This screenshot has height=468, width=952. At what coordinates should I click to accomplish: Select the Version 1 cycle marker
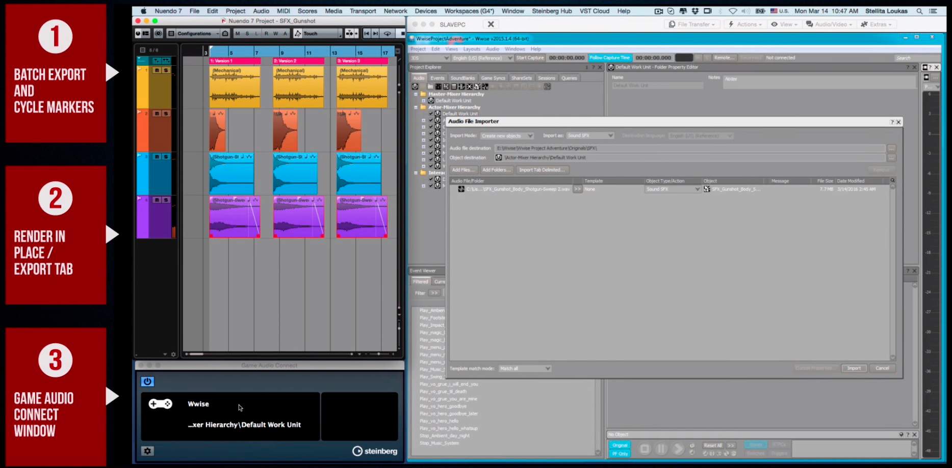[x=235, y=61]
